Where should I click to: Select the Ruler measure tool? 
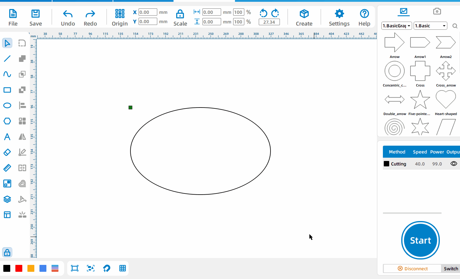pyautogui.click(x=7, y=168)
